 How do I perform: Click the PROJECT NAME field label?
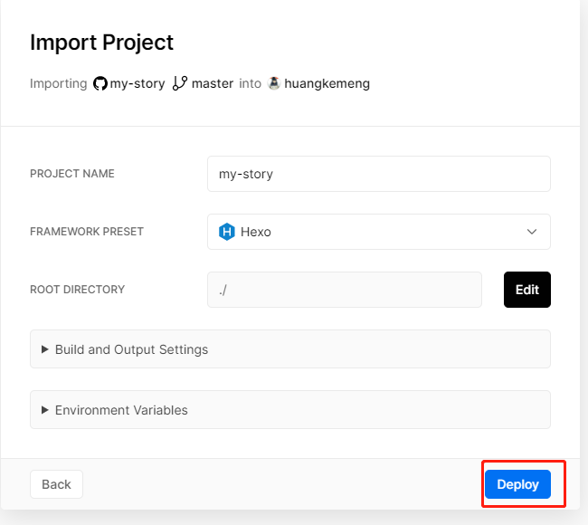[x=72, y=174]
